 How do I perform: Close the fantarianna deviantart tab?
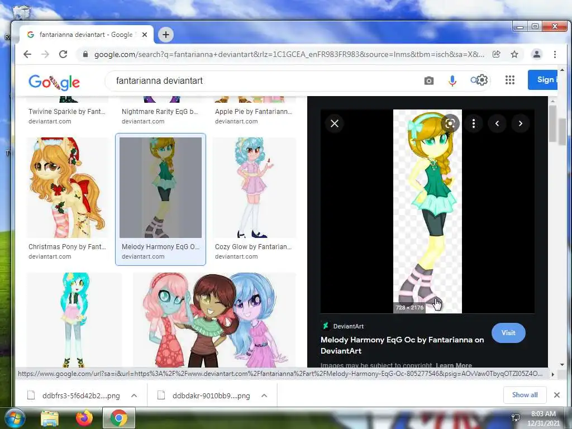pyautogui.click(x=145, y=35)
